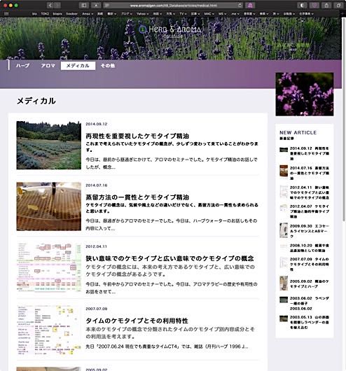This screenshot has height=371, width=346.
Task: Open the reader view icon in address bar
Action: tap(107, 5)
